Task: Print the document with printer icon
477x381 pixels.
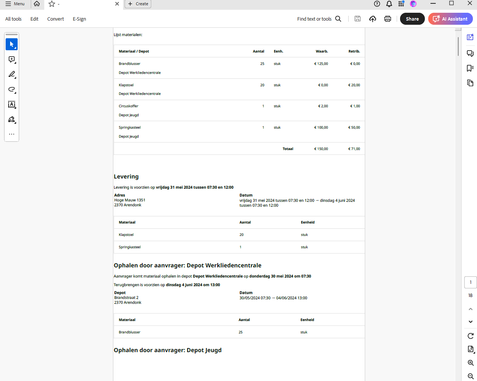Action: (x=388, y=19)
